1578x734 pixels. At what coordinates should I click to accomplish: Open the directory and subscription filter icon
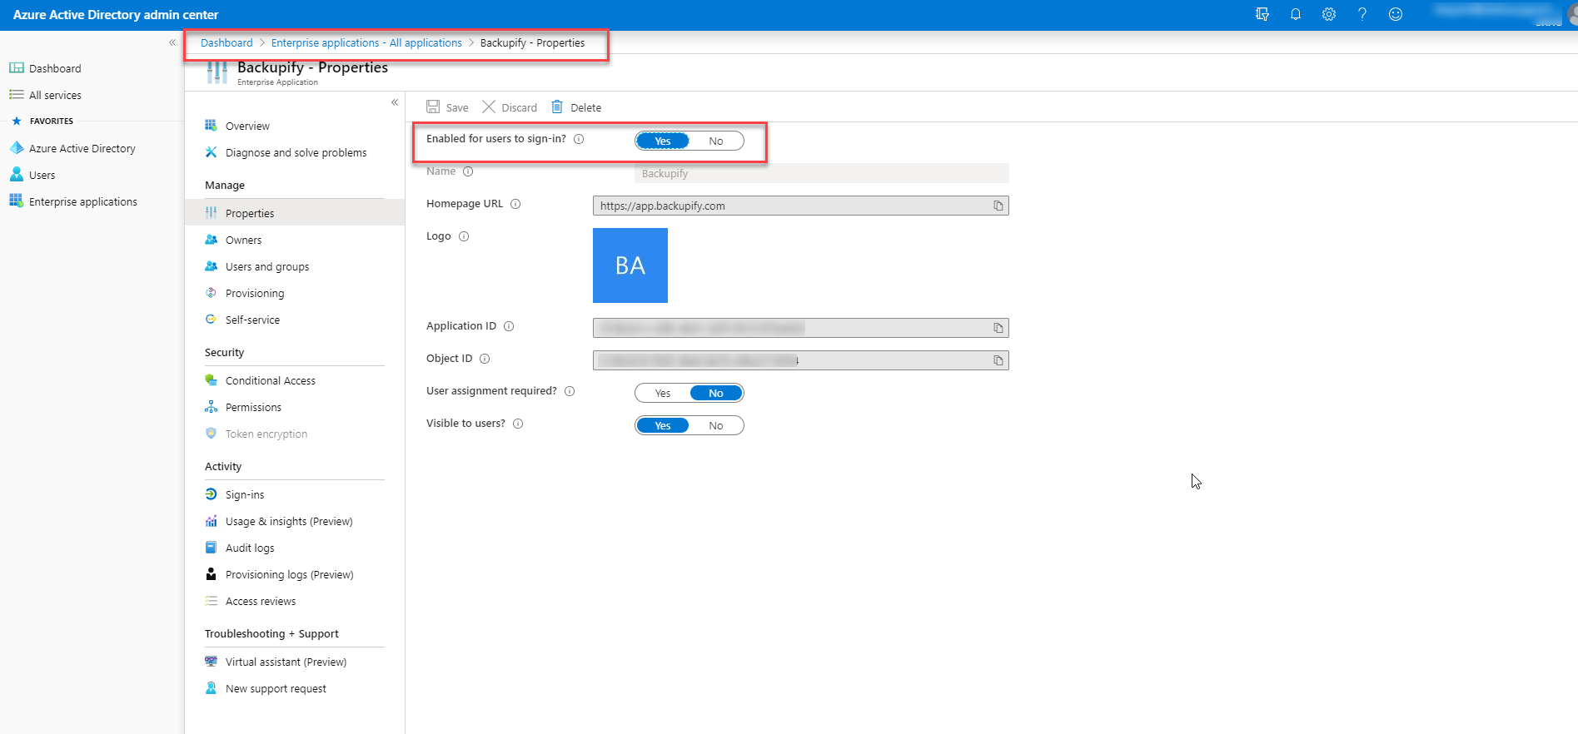click(1262, 14)
